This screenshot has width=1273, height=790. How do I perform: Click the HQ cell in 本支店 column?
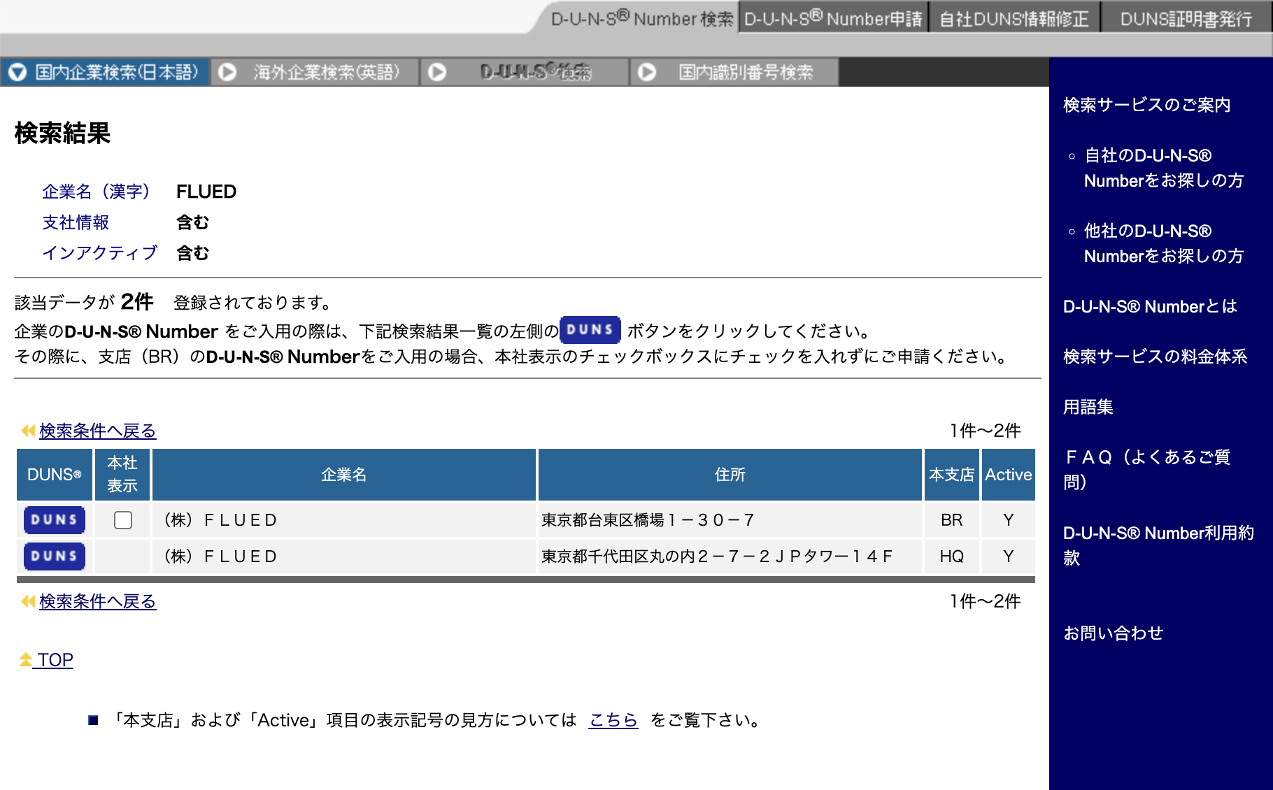pos(952,556)
